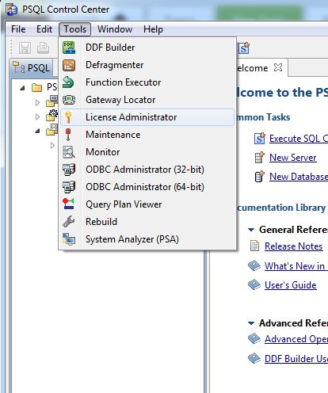Click the green Function Executor arrow icon
This screenshot has width=328, height=393.
[x=68, y=82]
